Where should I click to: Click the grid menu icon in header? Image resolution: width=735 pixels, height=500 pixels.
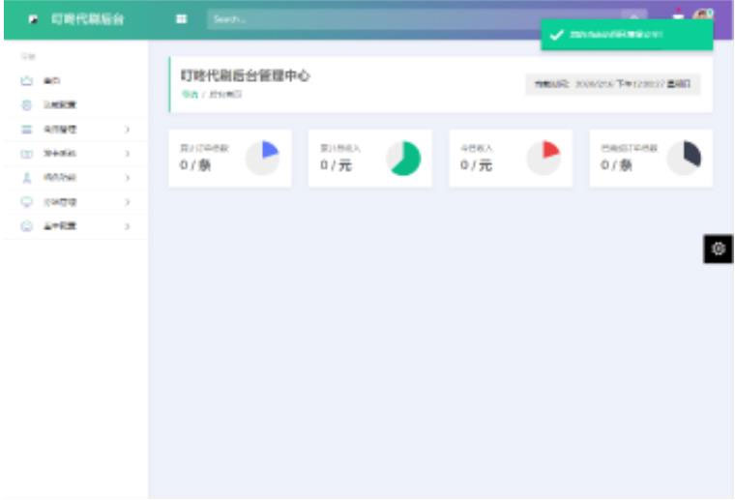181,18
